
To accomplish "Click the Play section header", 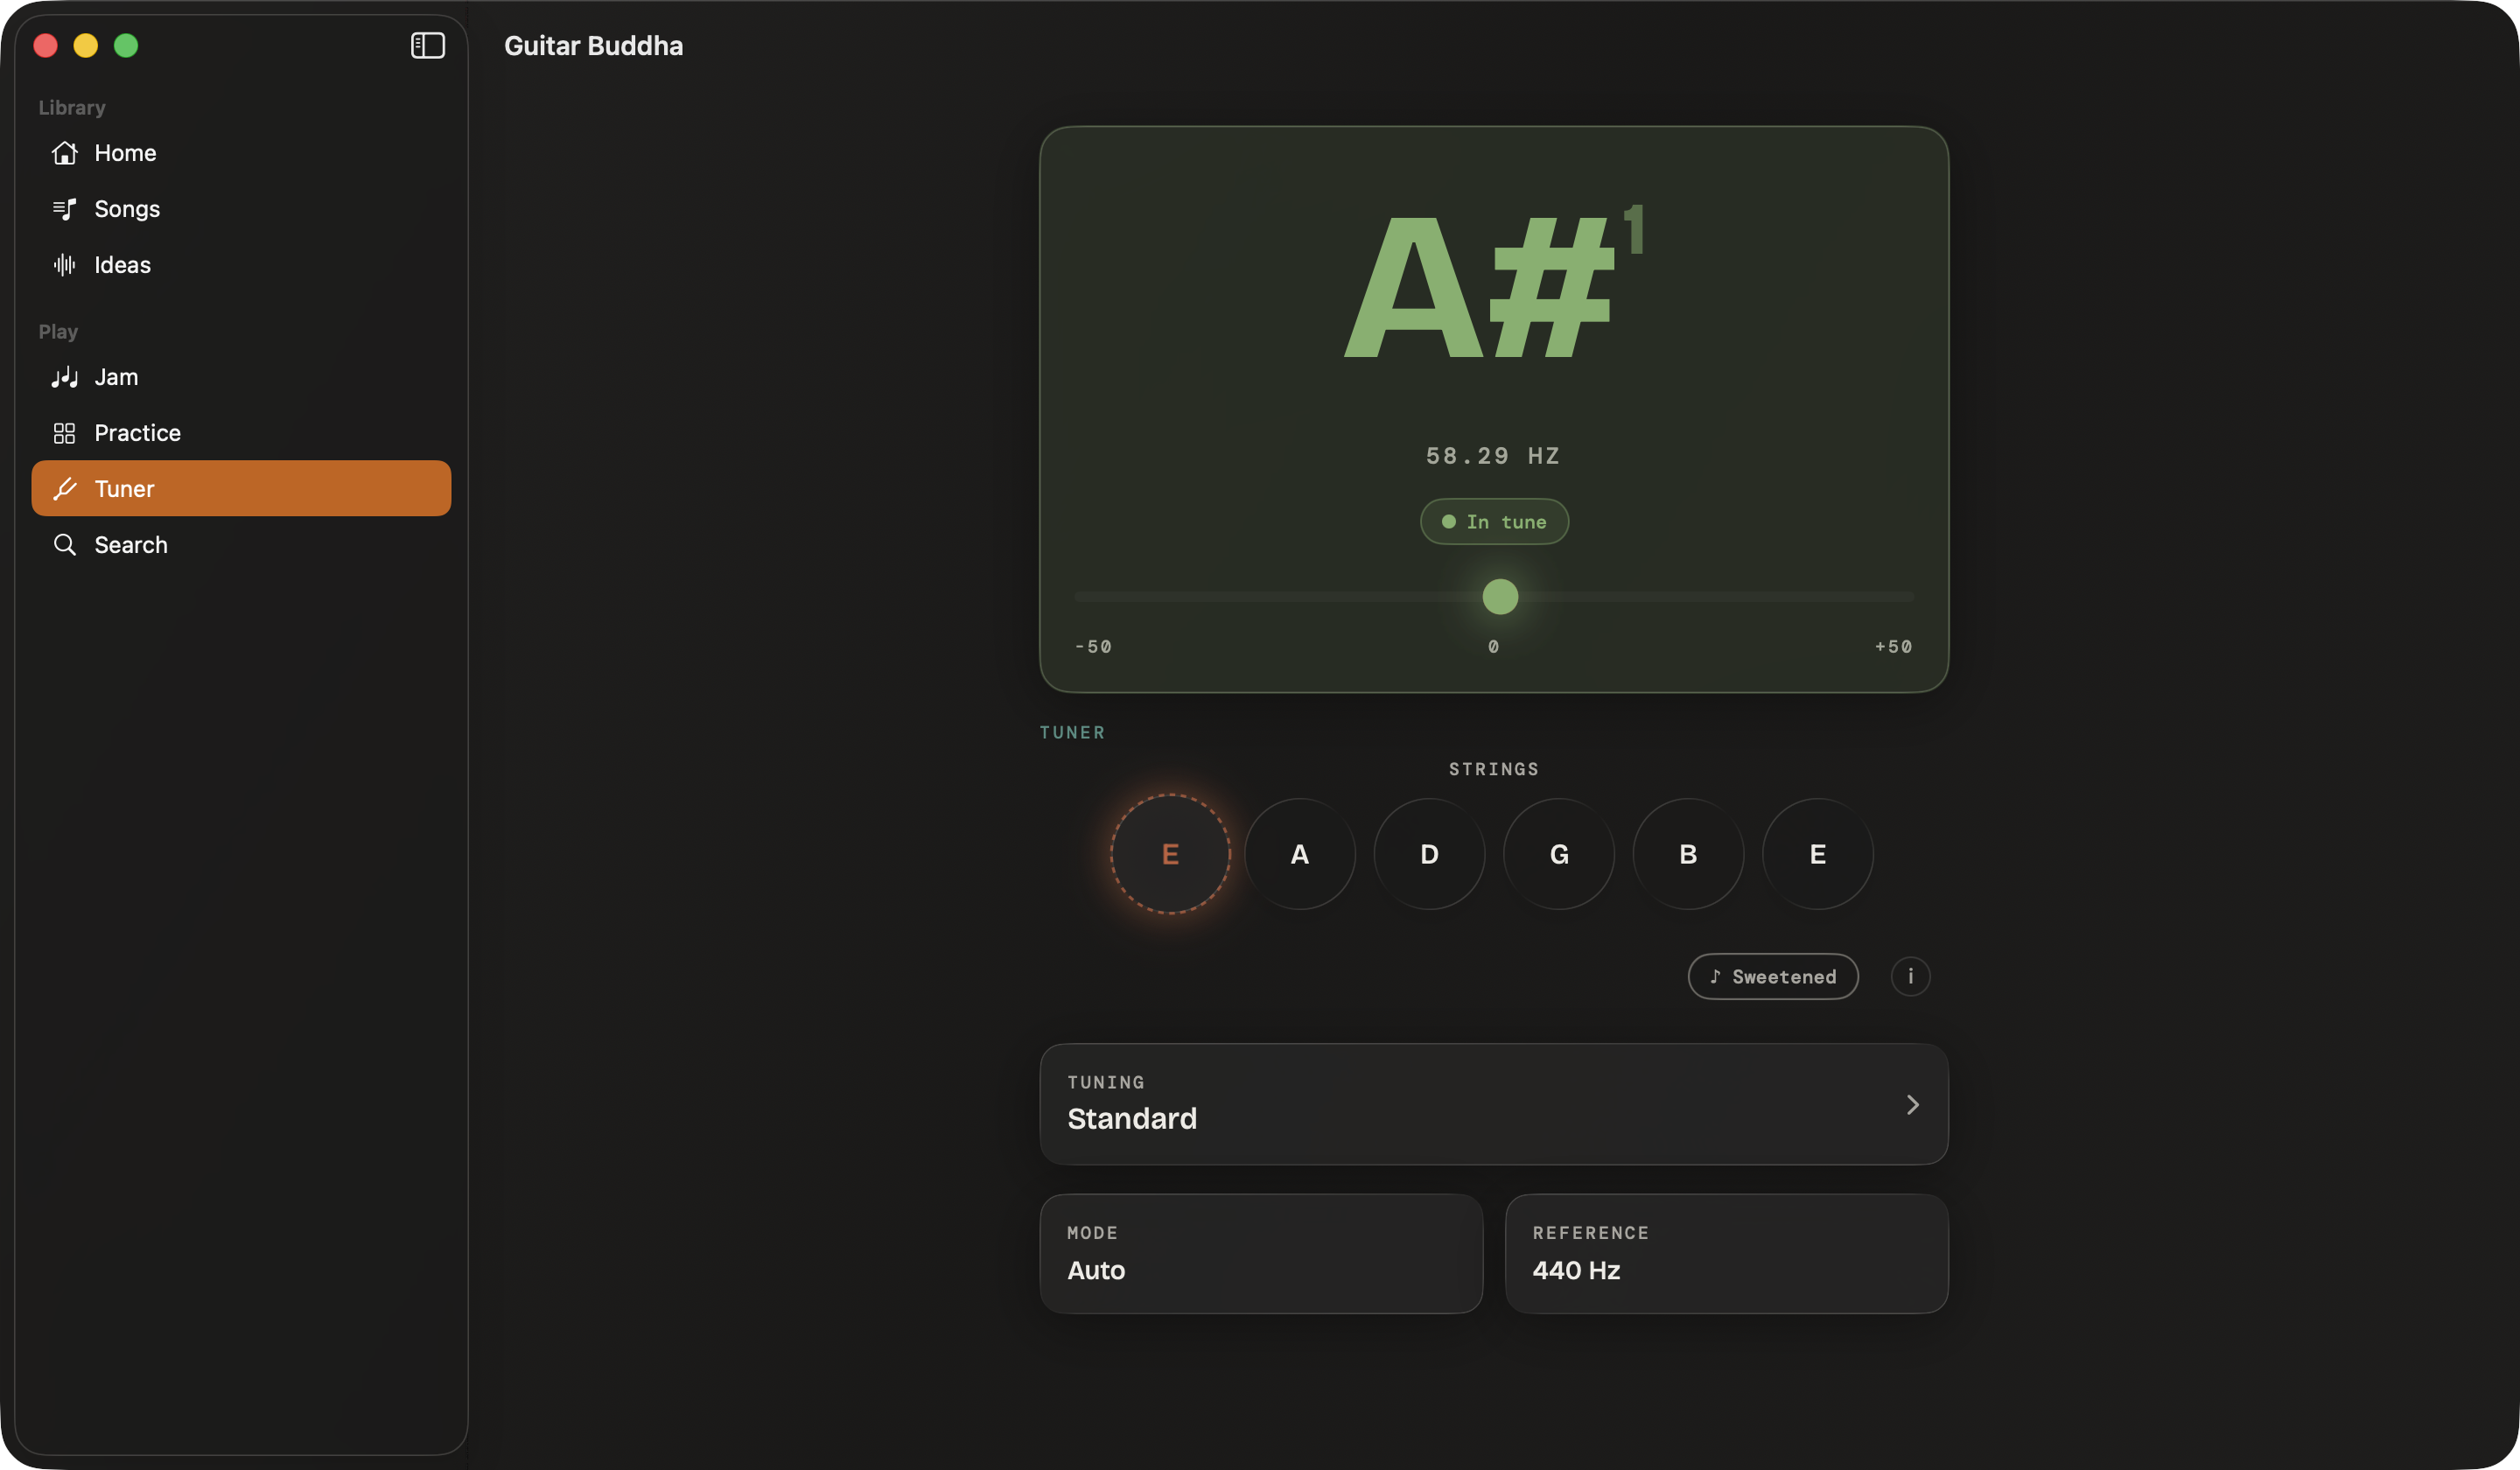I will [58, 332].
